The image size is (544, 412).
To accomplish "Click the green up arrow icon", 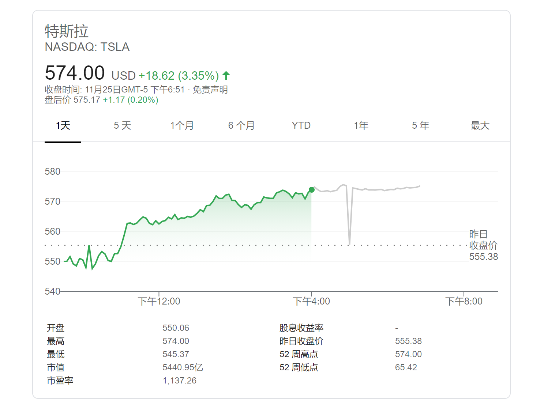I will point(226,75).
